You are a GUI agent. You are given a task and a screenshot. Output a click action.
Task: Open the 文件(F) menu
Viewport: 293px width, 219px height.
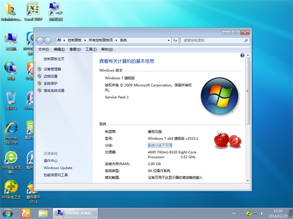point(43,49)
